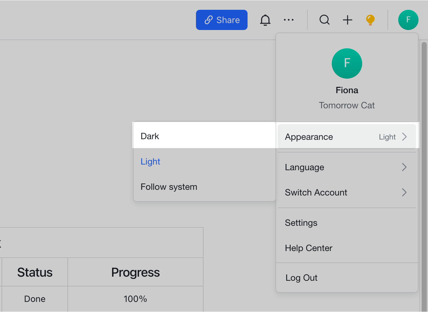Click the yellow lightbulb tips icon
Screen dimensions: 428x312
(x=370, y=20)
